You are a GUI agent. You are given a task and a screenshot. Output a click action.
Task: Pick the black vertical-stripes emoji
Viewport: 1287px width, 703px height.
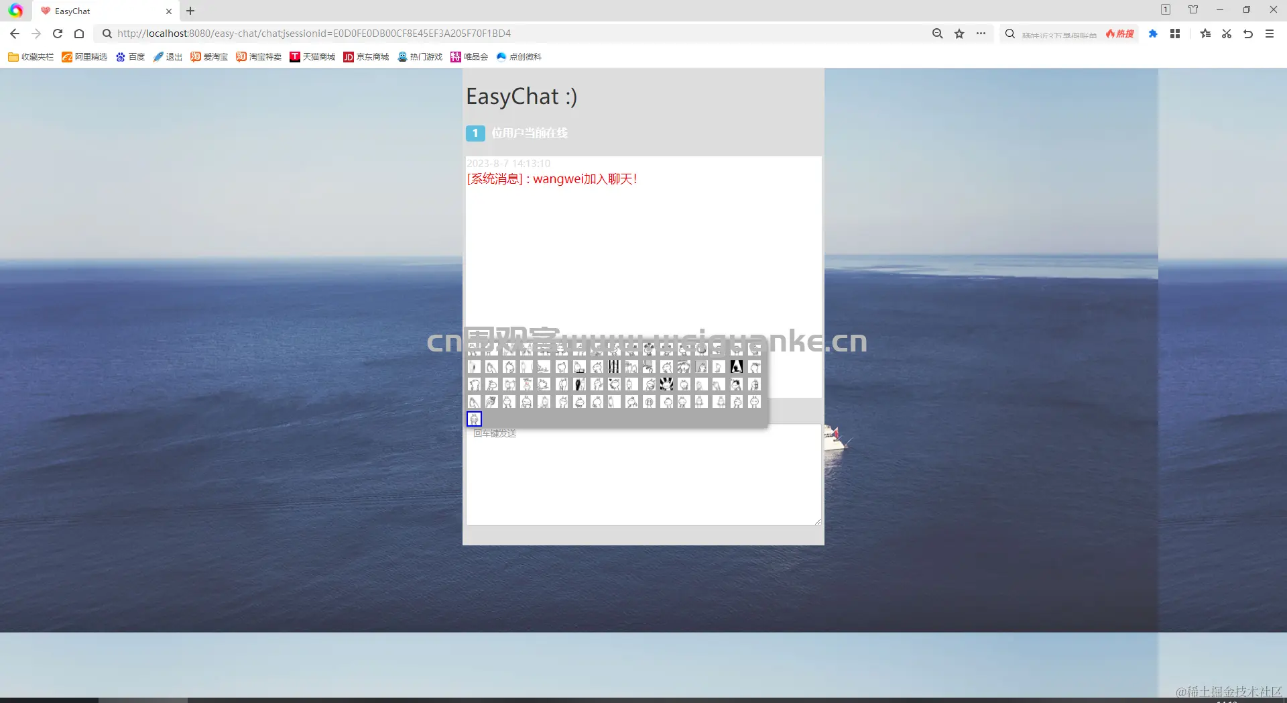(x=614, y=367)
